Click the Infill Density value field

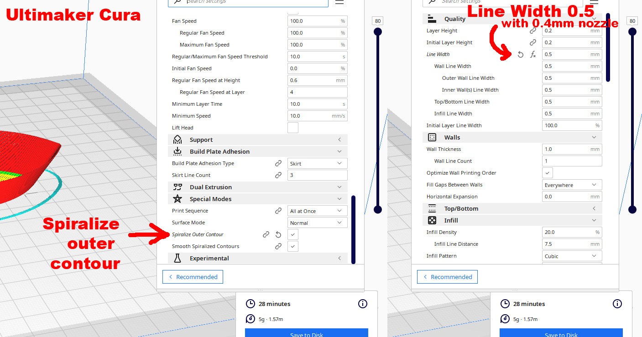[572, 232]
